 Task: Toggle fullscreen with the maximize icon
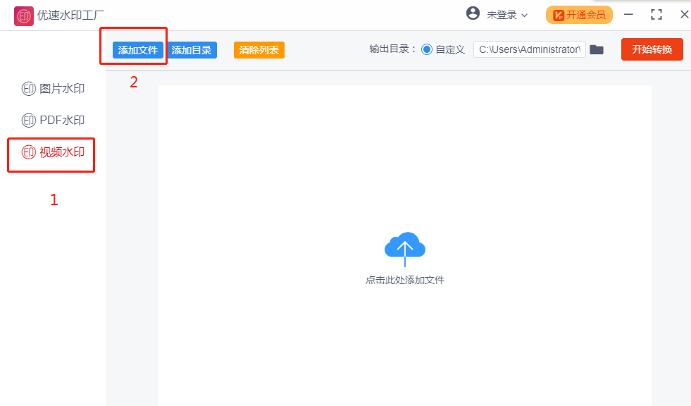tap(656, 15)
